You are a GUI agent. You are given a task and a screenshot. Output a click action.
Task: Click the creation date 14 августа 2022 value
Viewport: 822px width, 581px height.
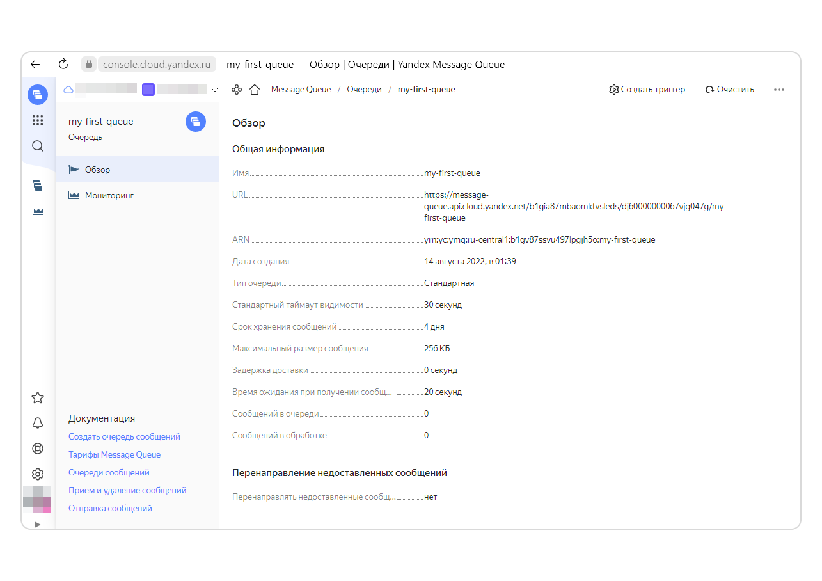click(x=470, y=262)
